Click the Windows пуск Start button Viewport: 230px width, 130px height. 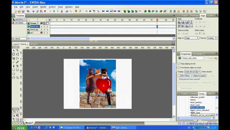point(20,128)
